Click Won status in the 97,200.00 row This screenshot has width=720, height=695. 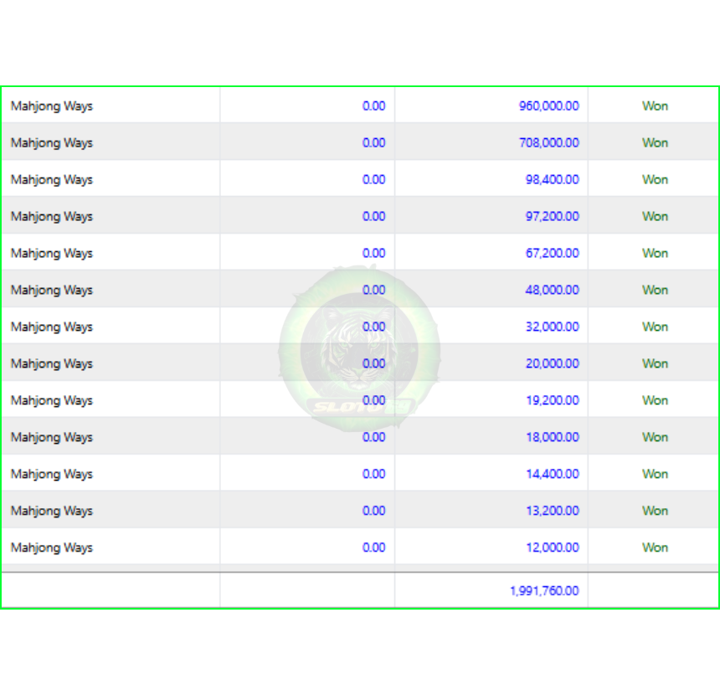(655, 216)
